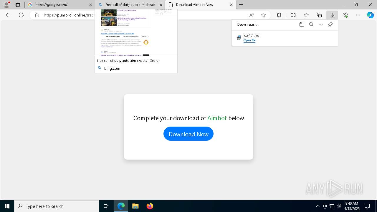Viewport: 377px width, 212px height.
Task: Open more options in Downloads panel
Action: [321, 24]
